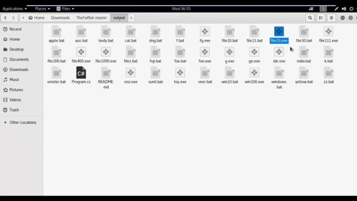Select the aus.bat file icon
357x201 pixels.
(x=81, y=31)
